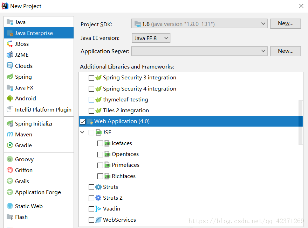Click the Struts 2 gear icon
The image size is (308, 228).
(x=98, y=198)
